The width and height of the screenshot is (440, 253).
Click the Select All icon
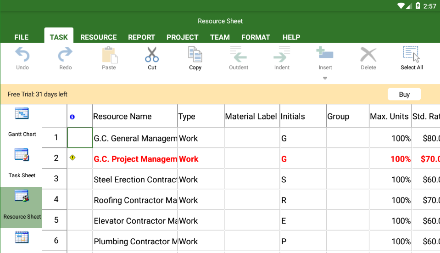click(x=412, y=54)
